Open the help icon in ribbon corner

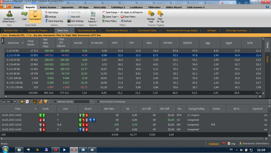pyautogui.click(x=267, y=7)
